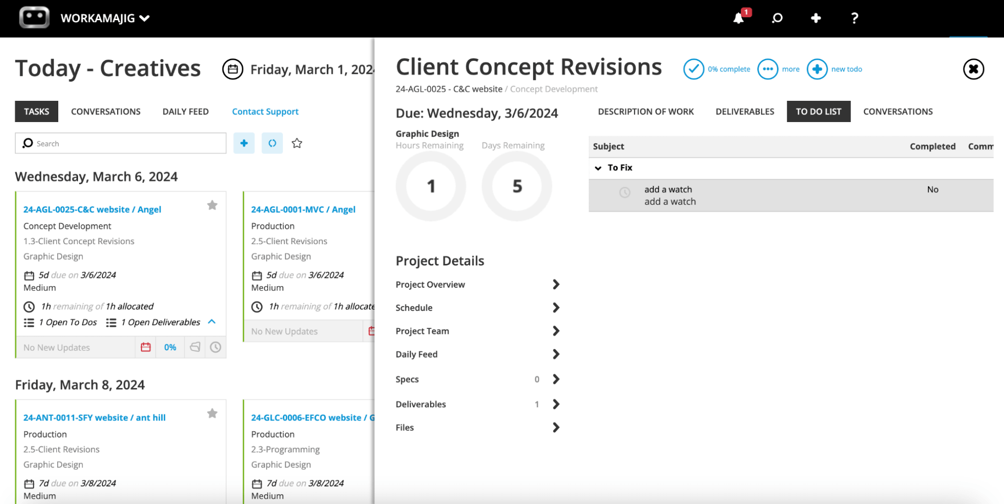Image resolution: width=1004 pixels, height=504 pixels.
Task: Open the megaphone icon on the C&C website card
Action: [195, 347]
